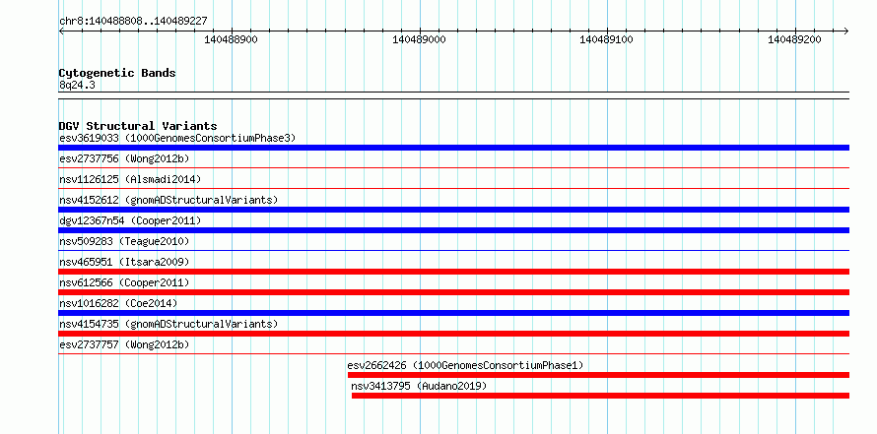Click ruler position 140489200
Screen dimensions: 877x434
click(x=794, y=39)
